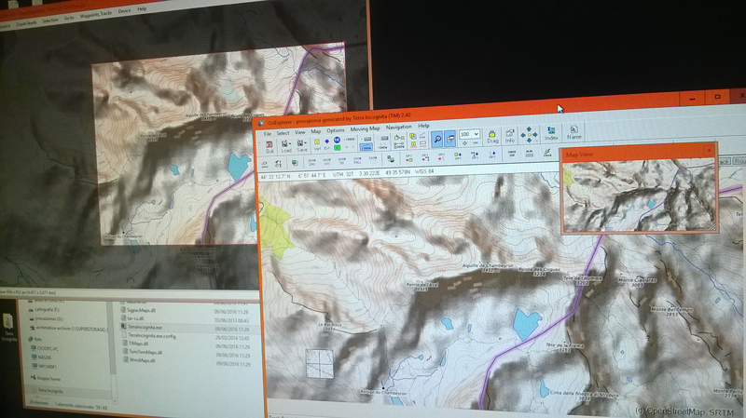Viewport: 746px width, 418px height.
Task: Open the Navigation menu in OziExplorer
Action: click(x=399, y=128)
